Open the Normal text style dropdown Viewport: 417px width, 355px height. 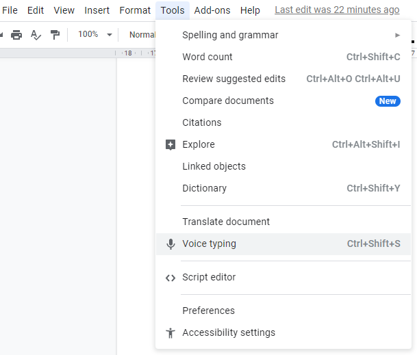142,35
